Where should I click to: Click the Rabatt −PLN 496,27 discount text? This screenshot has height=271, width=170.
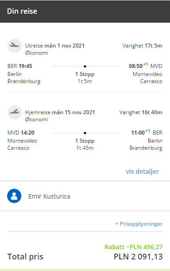134,247
